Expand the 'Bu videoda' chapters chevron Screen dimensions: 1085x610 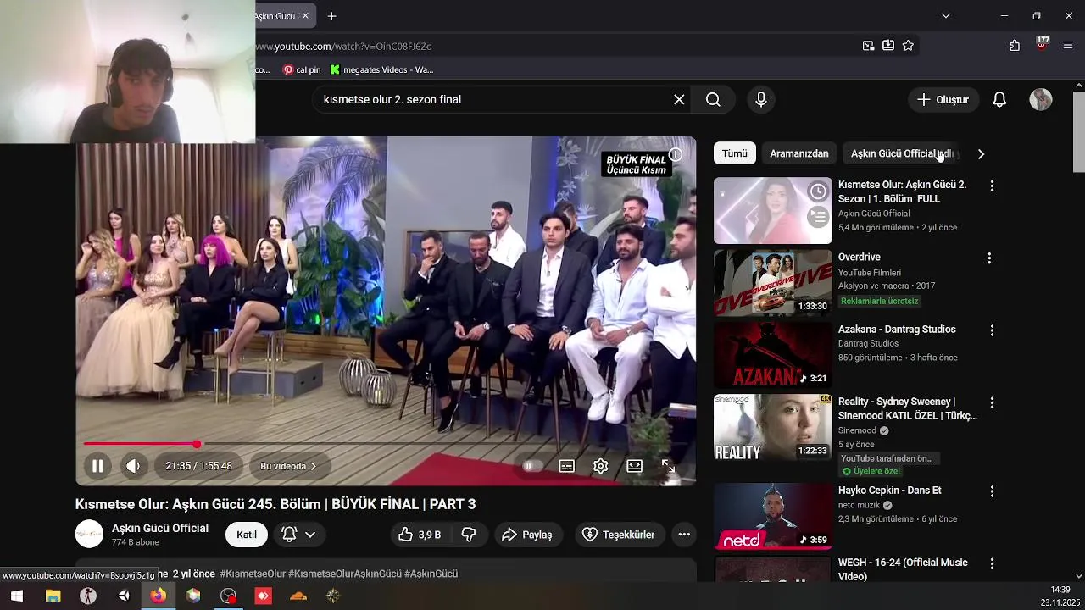[313, 466]
